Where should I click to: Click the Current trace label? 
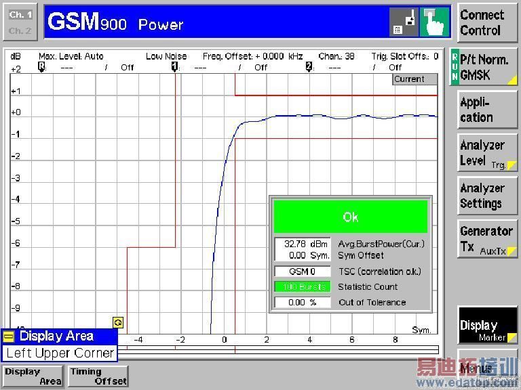pyautogui.click(x=414, y=79)
